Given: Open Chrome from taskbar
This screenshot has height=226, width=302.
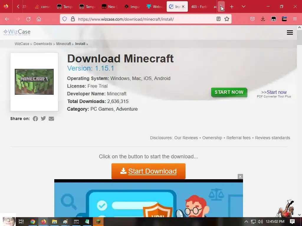Looking at the screenshot, I should pos(33,222).
